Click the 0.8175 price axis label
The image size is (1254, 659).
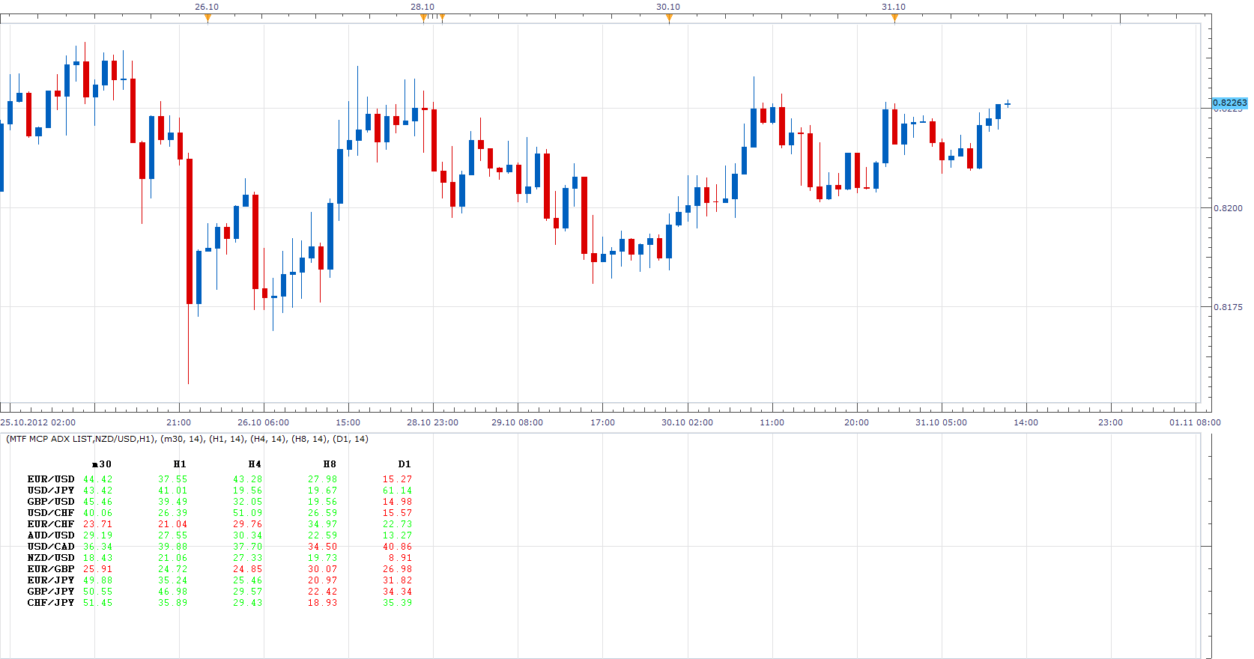pos(1229,306)
